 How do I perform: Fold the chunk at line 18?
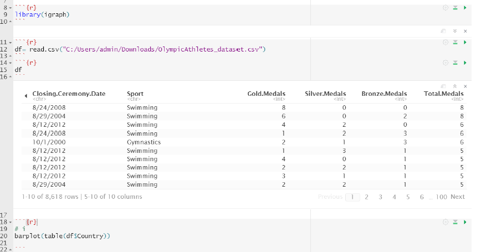coord(10,222)
